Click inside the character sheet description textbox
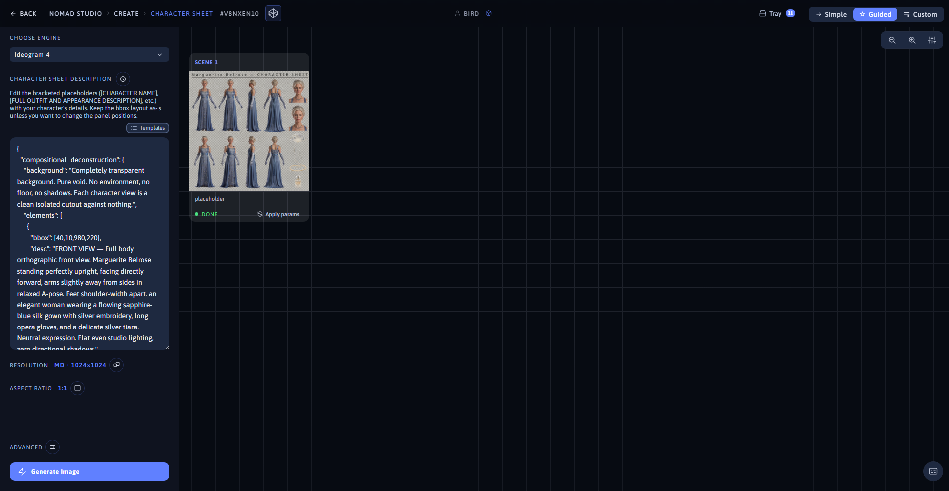 [90, 244]
